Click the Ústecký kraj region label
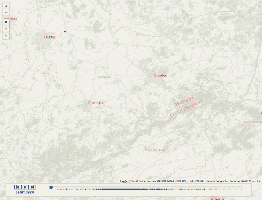This screenshot has width=262, height=200. point(155,150)
